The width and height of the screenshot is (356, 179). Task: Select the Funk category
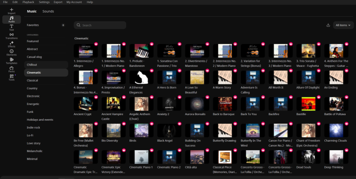click(46, 112)
